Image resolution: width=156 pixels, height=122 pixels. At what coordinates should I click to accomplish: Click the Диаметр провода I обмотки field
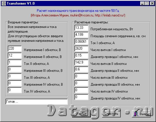(x=81, y=56)
